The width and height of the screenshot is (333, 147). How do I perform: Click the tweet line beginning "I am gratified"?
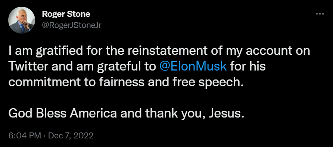159,51
